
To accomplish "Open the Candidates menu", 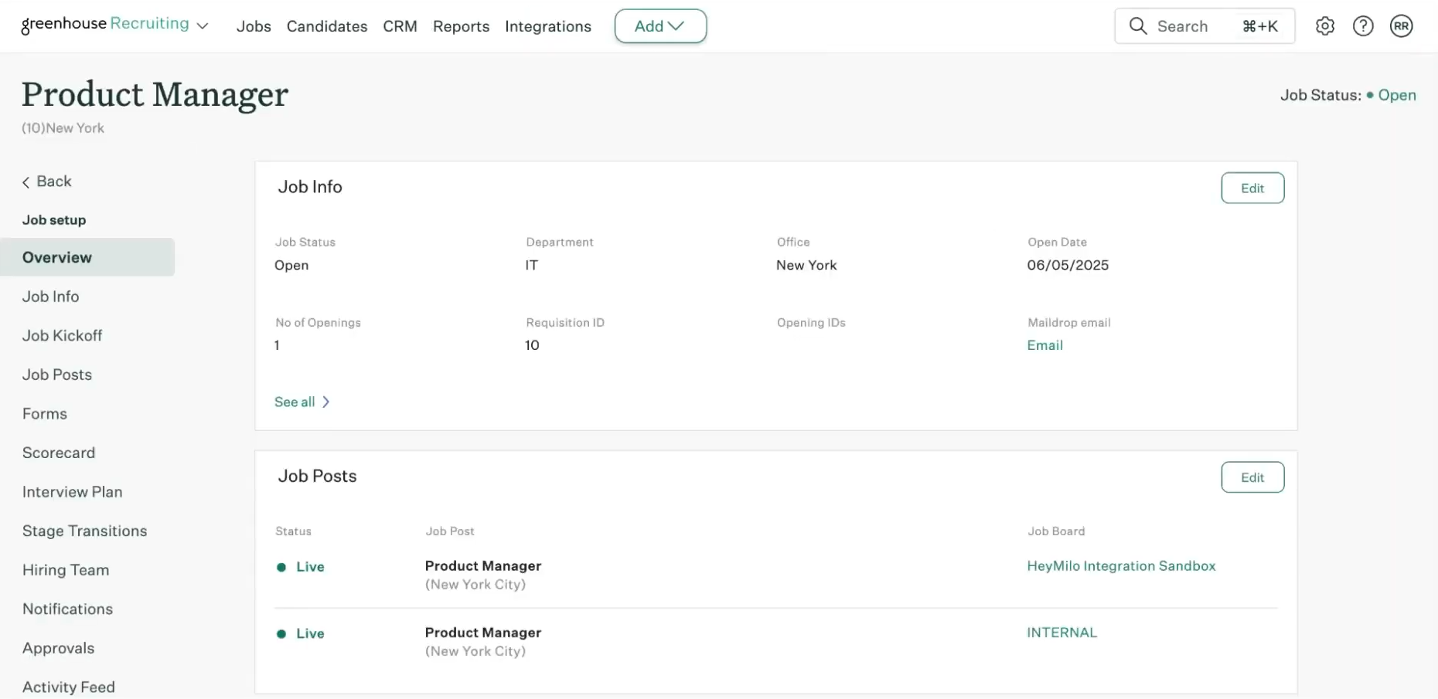I will tap(327, 26).
